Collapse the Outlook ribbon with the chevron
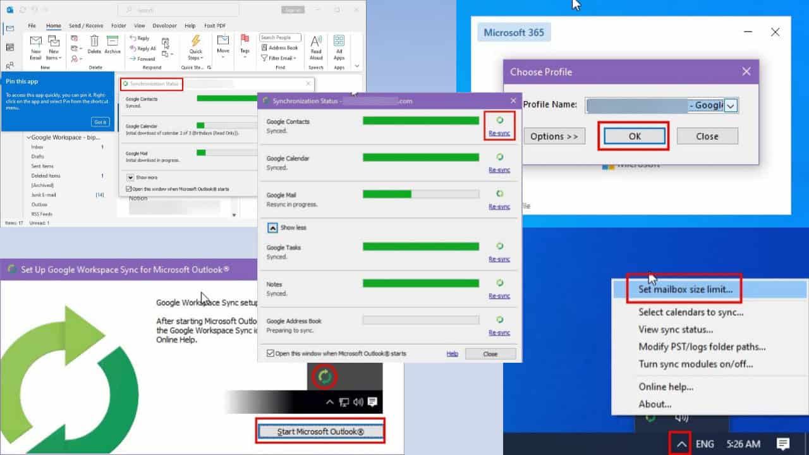The image size is (809, 455). coord(357,65)
